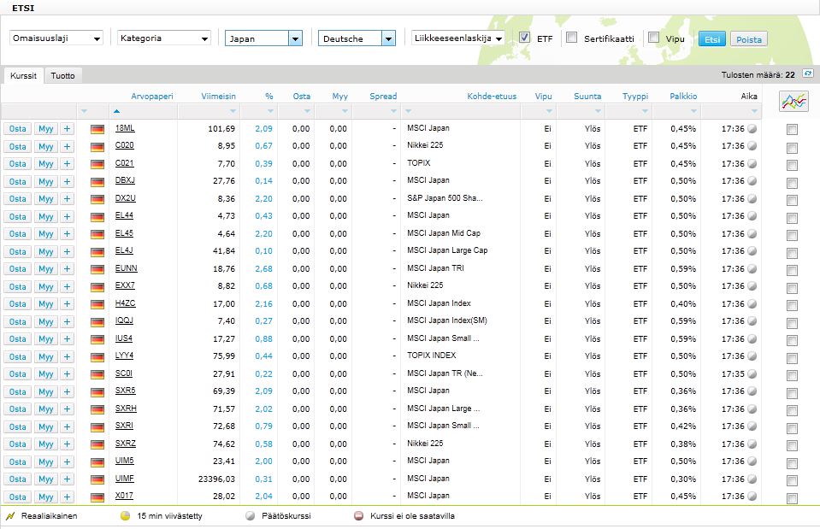
Task: Open the EUNN security link
Action: click(x=126, y=268)
